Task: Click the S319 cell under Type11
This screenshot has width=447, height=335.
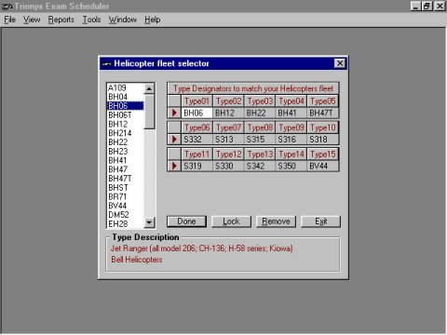Action: [197, 166]
